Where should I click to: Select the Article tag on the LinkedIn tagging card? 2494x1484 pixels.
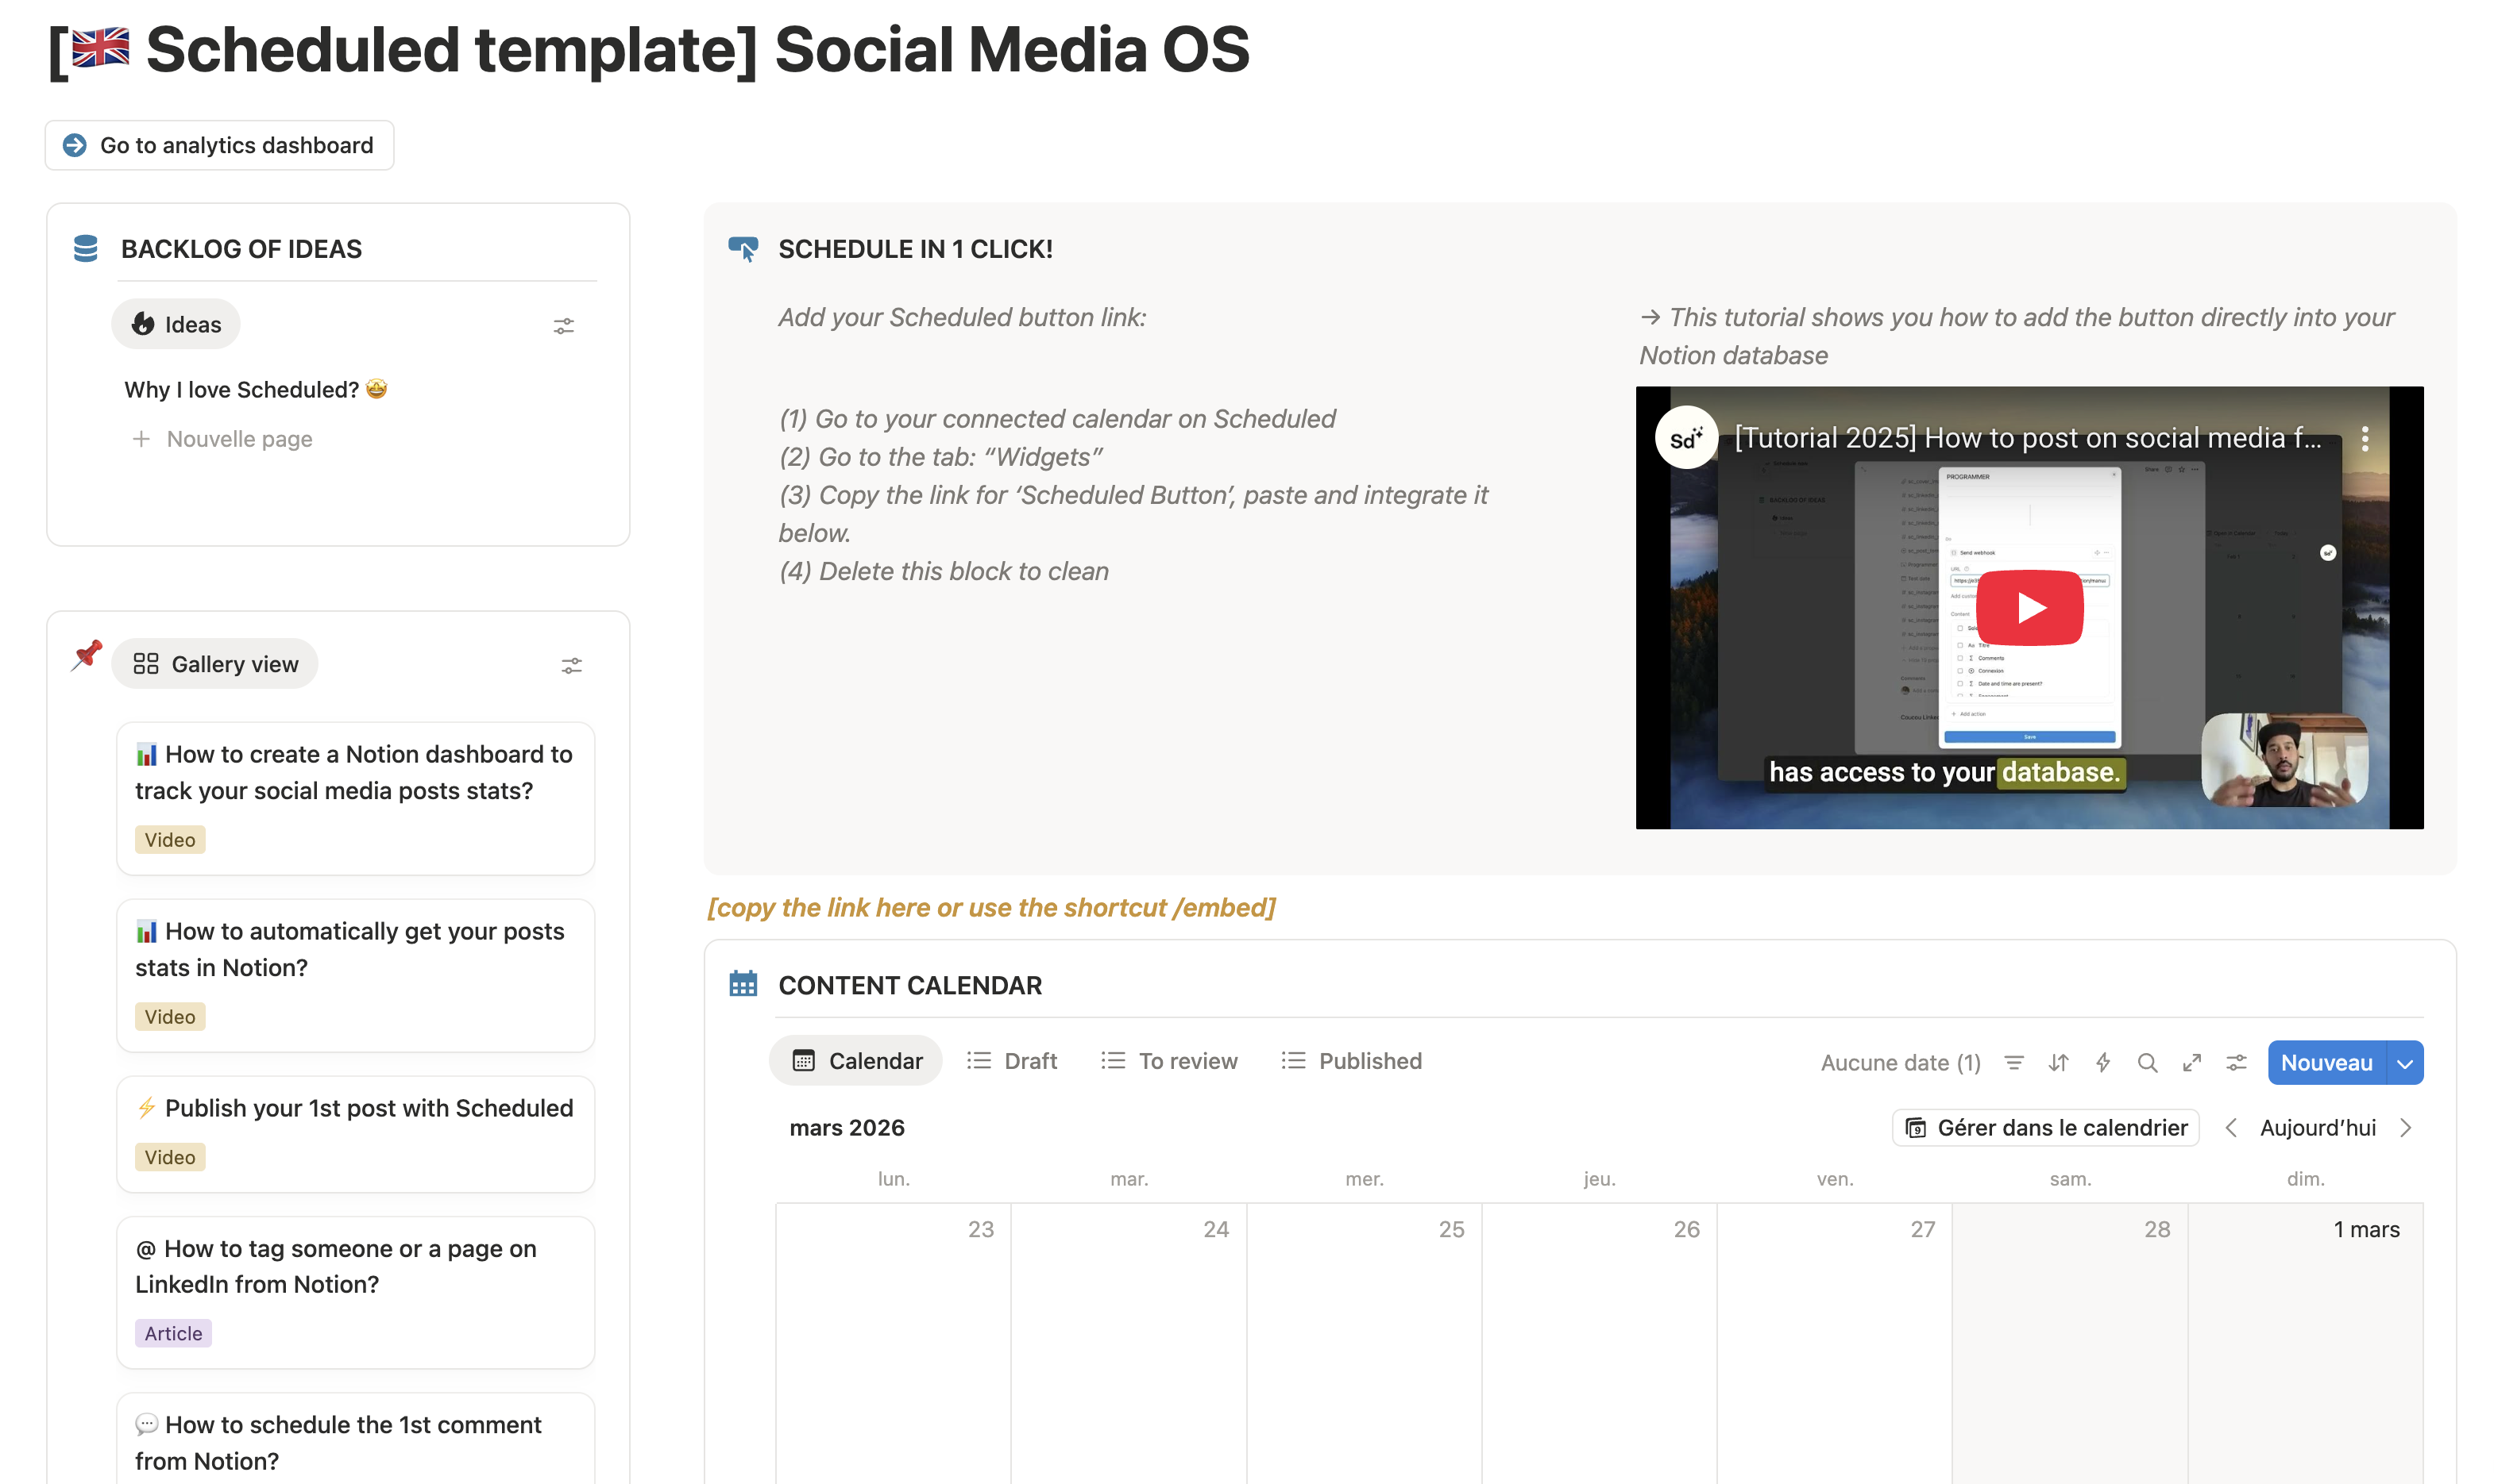pos(172,1333)
